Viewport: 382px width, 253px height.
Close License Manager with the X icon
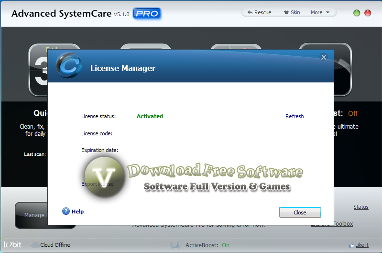pyautogui.click(x=324, y=57)
